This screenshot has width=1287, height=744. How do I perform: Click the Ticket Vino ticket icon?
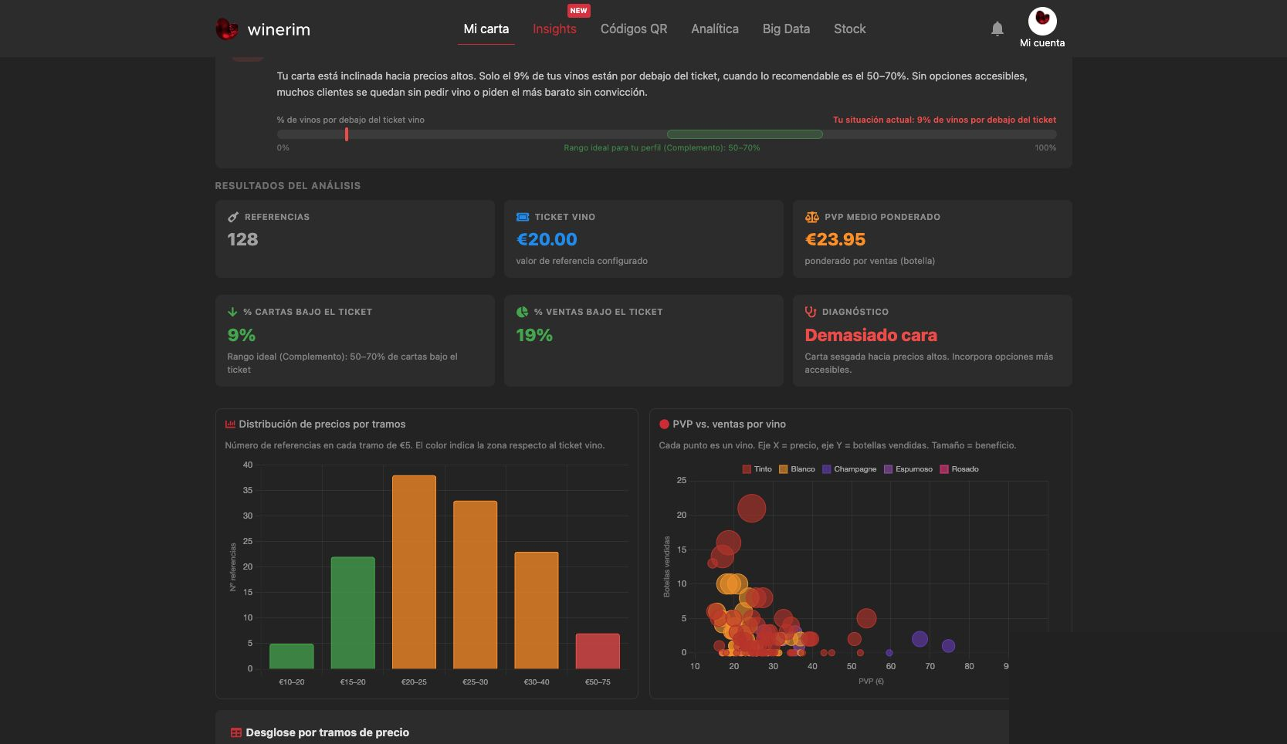click(x=523, y=217)
